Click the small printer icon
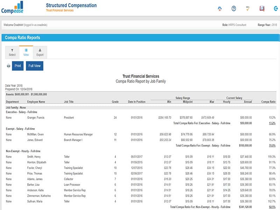 8,66
